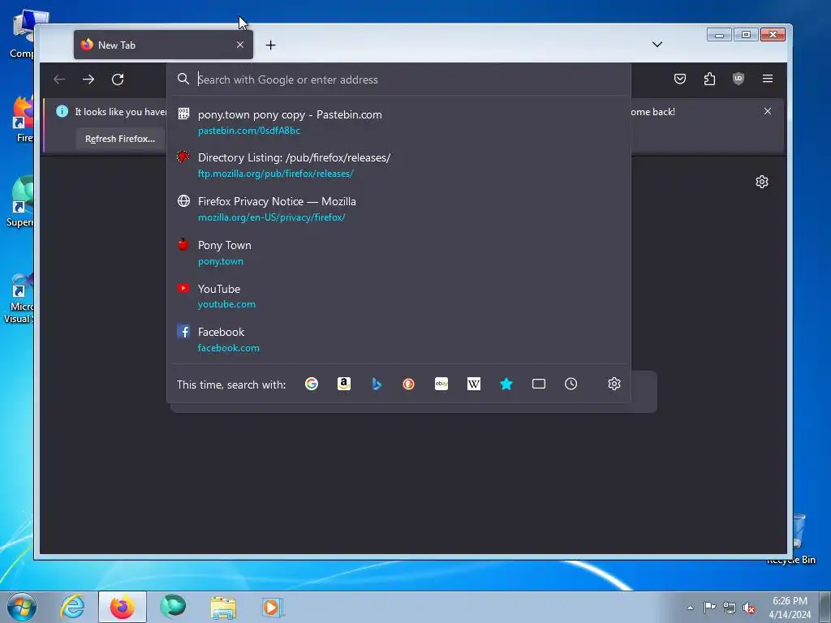Open the Windows Start menu orb
The height and width of the screenshot is (623, 831).
coord(22,607)
